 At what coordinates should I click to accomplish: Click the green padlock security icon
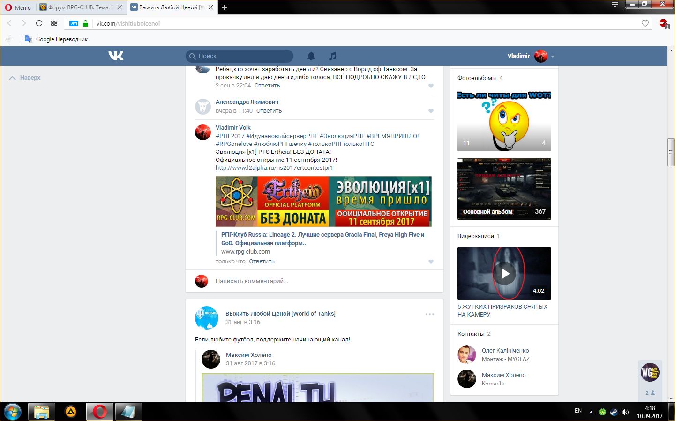(85, 23)
